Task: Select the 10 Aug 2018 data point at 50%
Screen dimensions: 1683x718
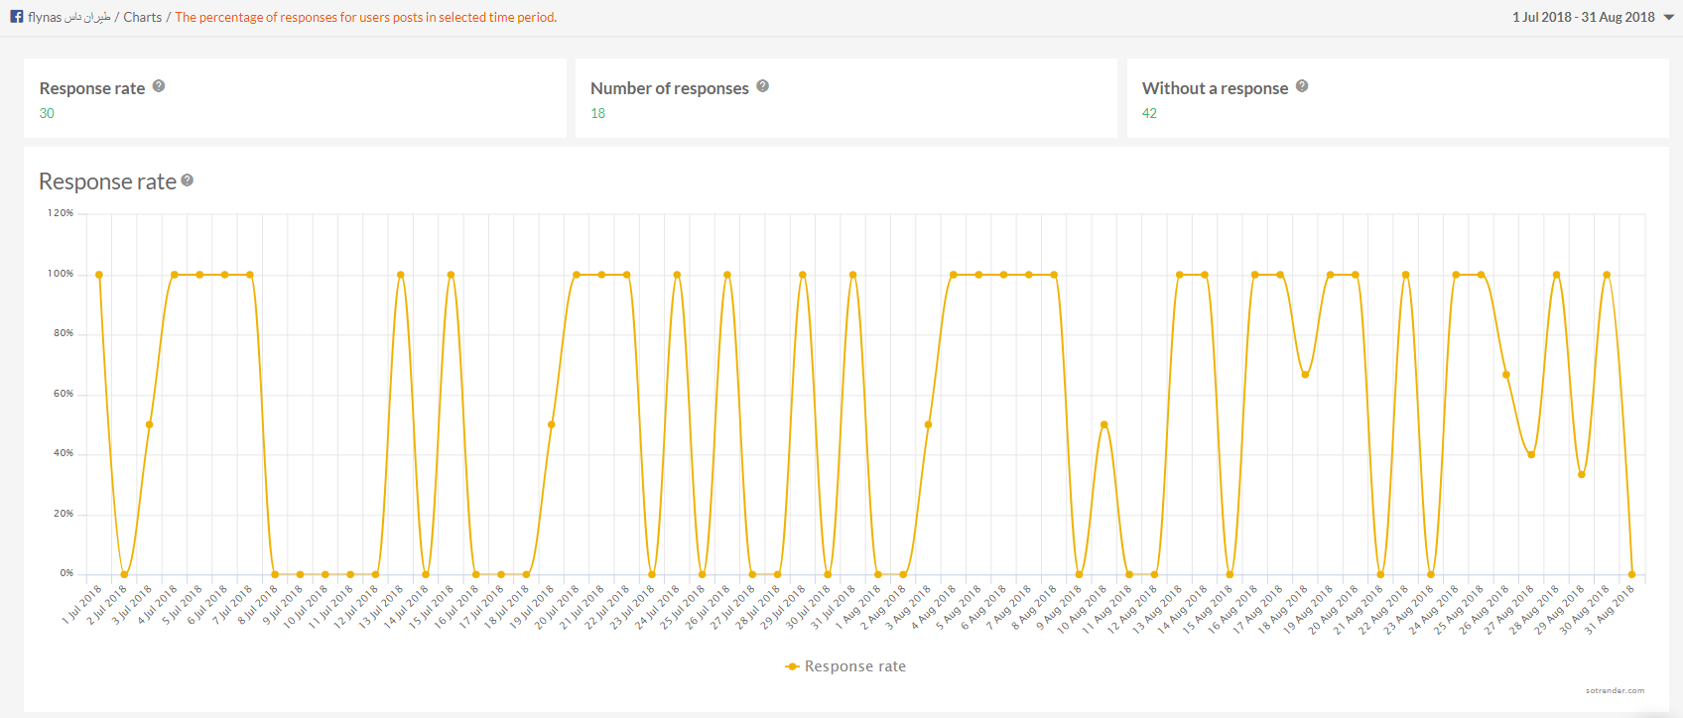Action: click(1103, 424)
